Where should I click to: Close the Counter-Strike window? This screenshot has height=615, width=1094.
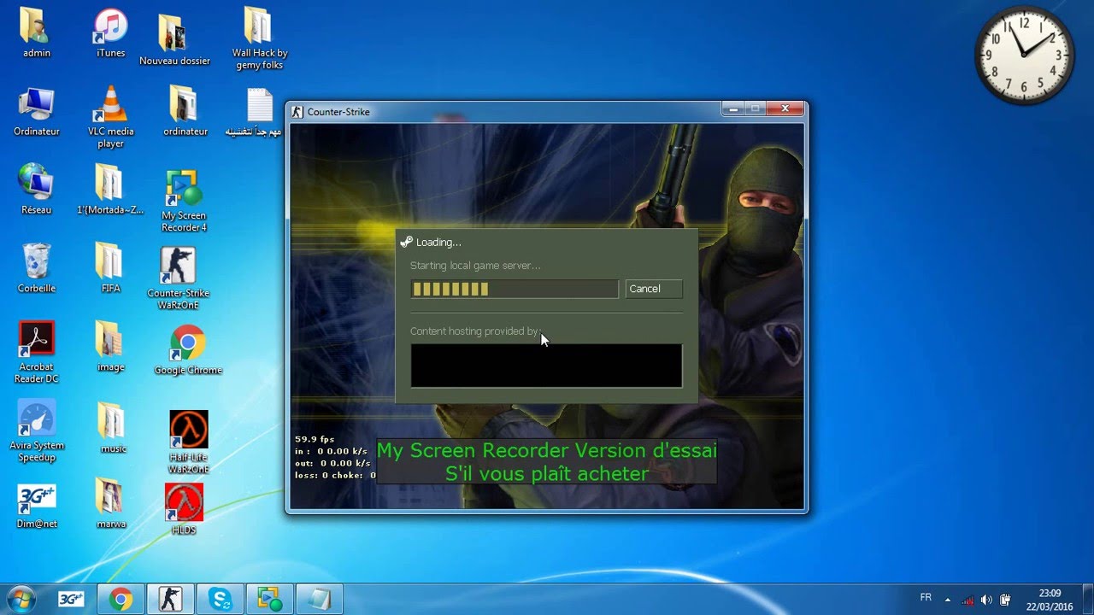click(785, 108)
